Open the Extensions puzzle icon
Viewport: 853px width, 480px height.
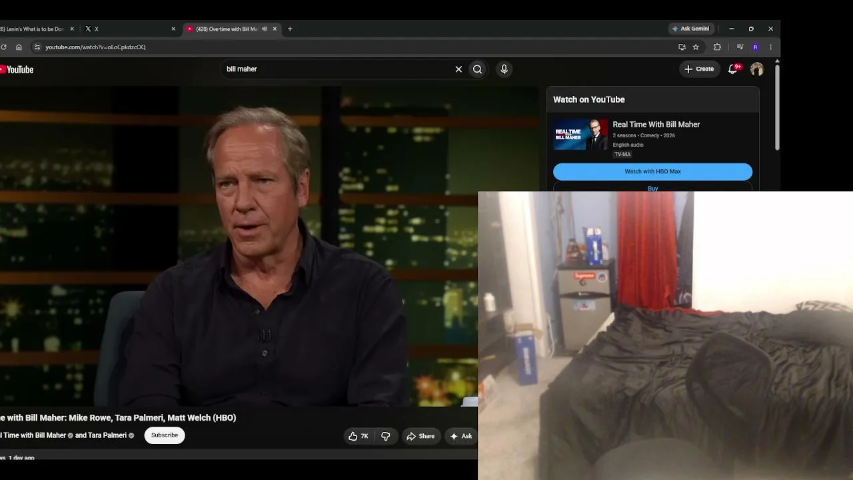click(717, 47)
